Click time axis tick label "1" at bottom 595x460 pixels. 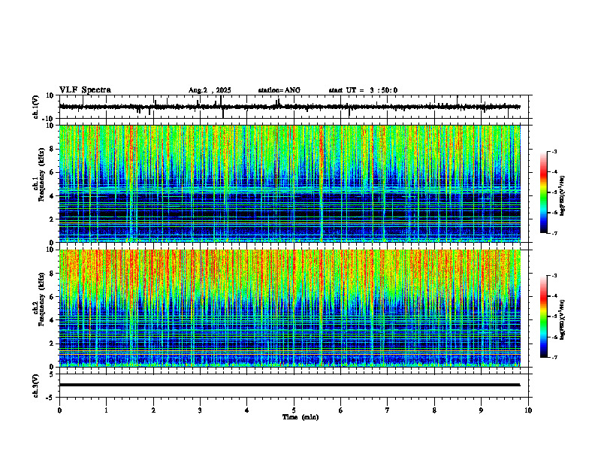click(106, 410)
